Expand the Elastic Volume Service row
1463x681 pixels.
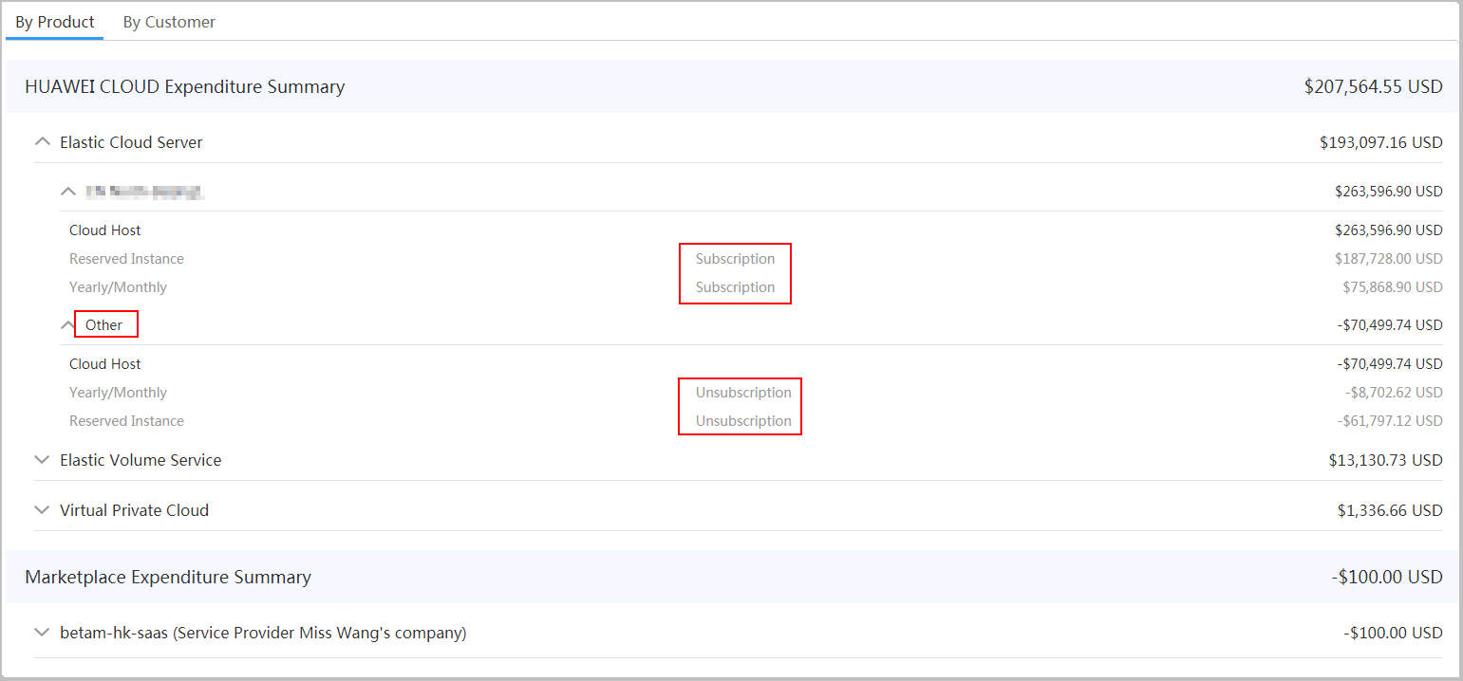[x=42, y=460]
